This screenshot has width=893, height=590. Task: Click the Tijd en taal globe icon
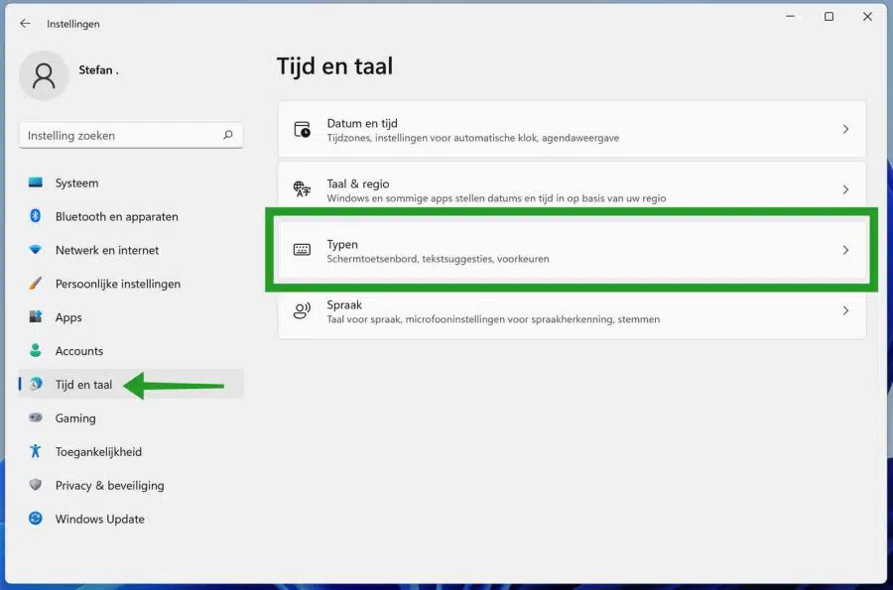click(x=36, y=384)
